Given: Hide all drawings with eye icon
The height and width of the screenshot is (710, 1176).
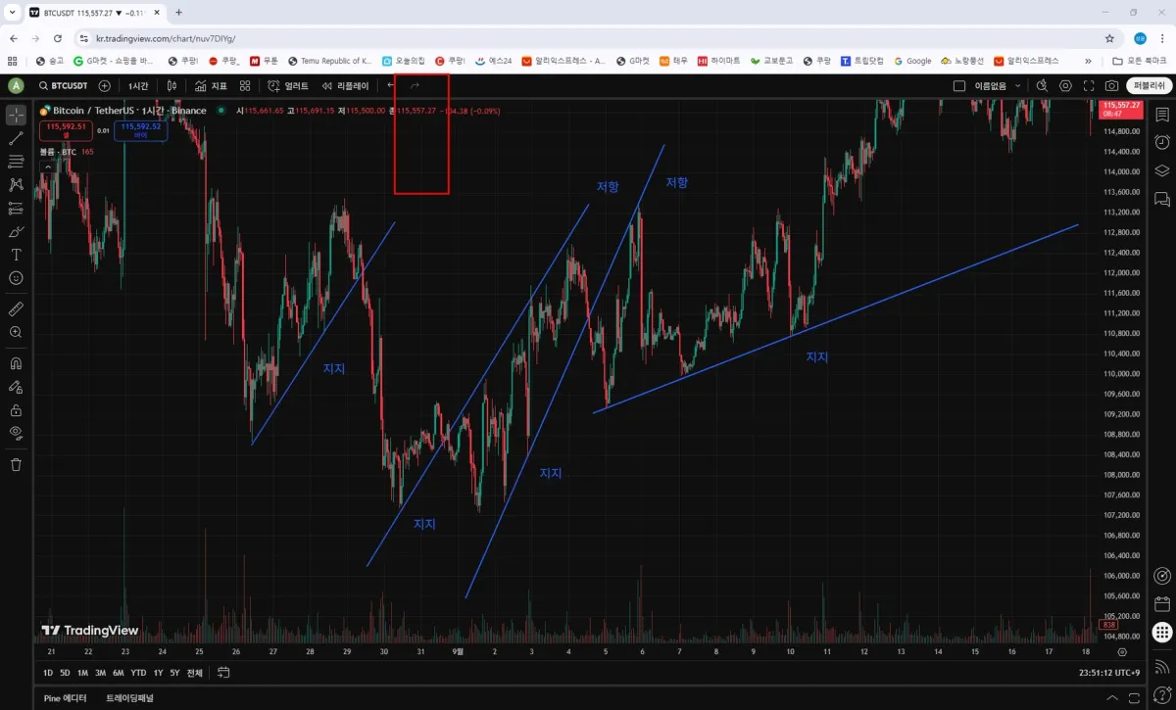Looking at the screenshot, I should (16, 433).
